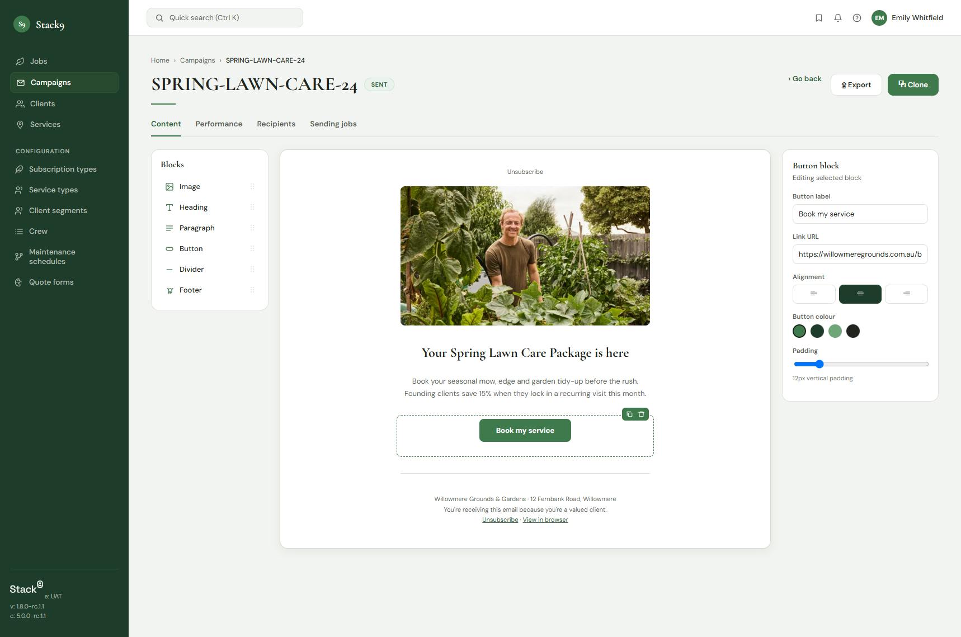This screenshot has height=637, width=961.
Task: Click the Emily Whitfield user name
Action: coord(917,18)
